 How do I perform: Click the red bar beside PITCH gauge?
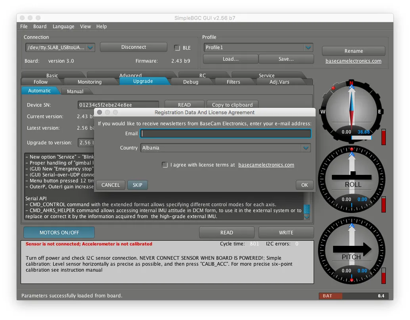[383, 276]
